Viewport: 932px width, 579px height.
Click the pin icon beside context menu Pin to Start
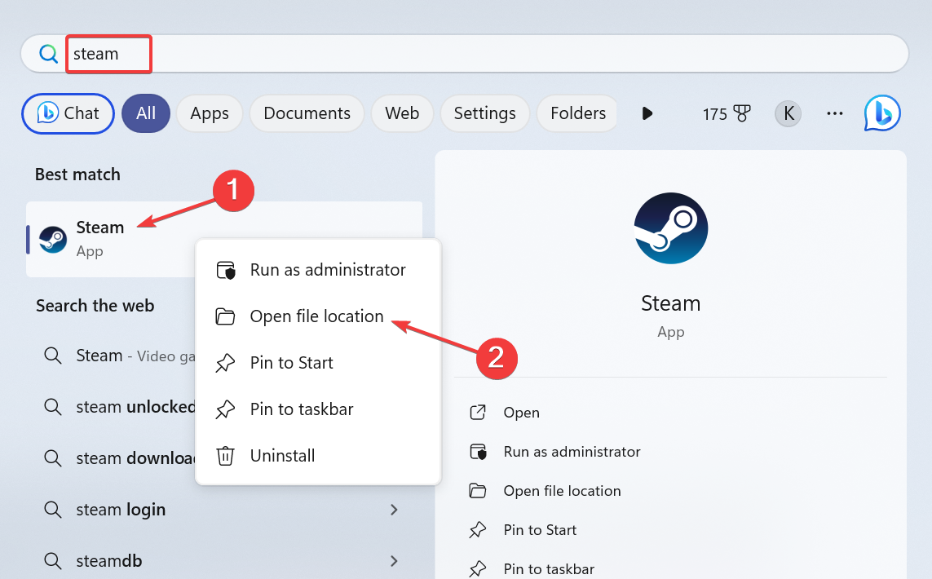(x=225, y=363)
